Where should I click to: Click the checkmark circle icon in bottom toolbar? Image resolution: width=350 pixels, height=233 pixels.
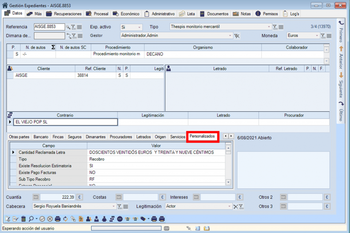point(42,219)
